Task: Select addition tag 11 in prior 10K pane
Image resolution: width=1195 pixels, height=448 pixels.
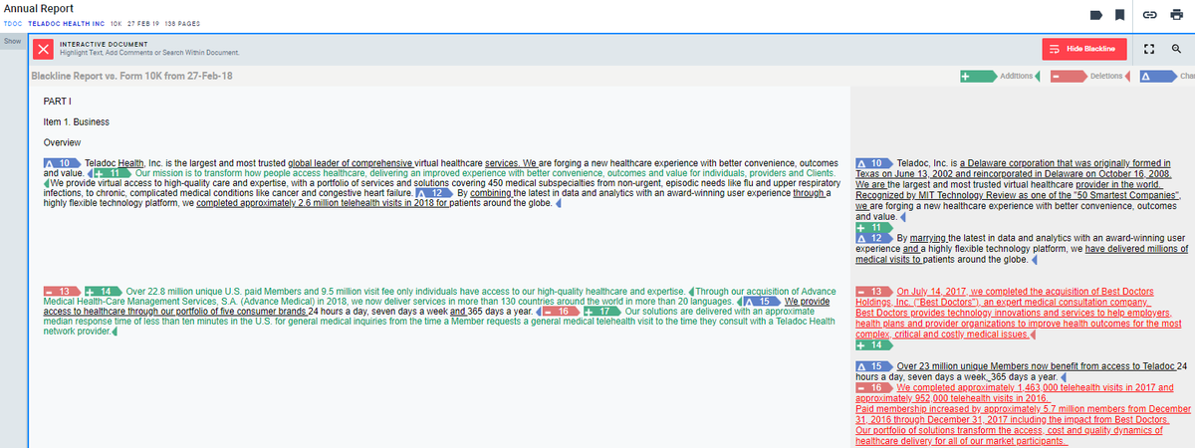Action: click(874, 227)
